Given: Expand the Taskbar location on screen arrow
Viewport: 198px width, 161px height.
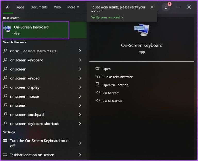Looking at the screenshot, I should point(80,155).
